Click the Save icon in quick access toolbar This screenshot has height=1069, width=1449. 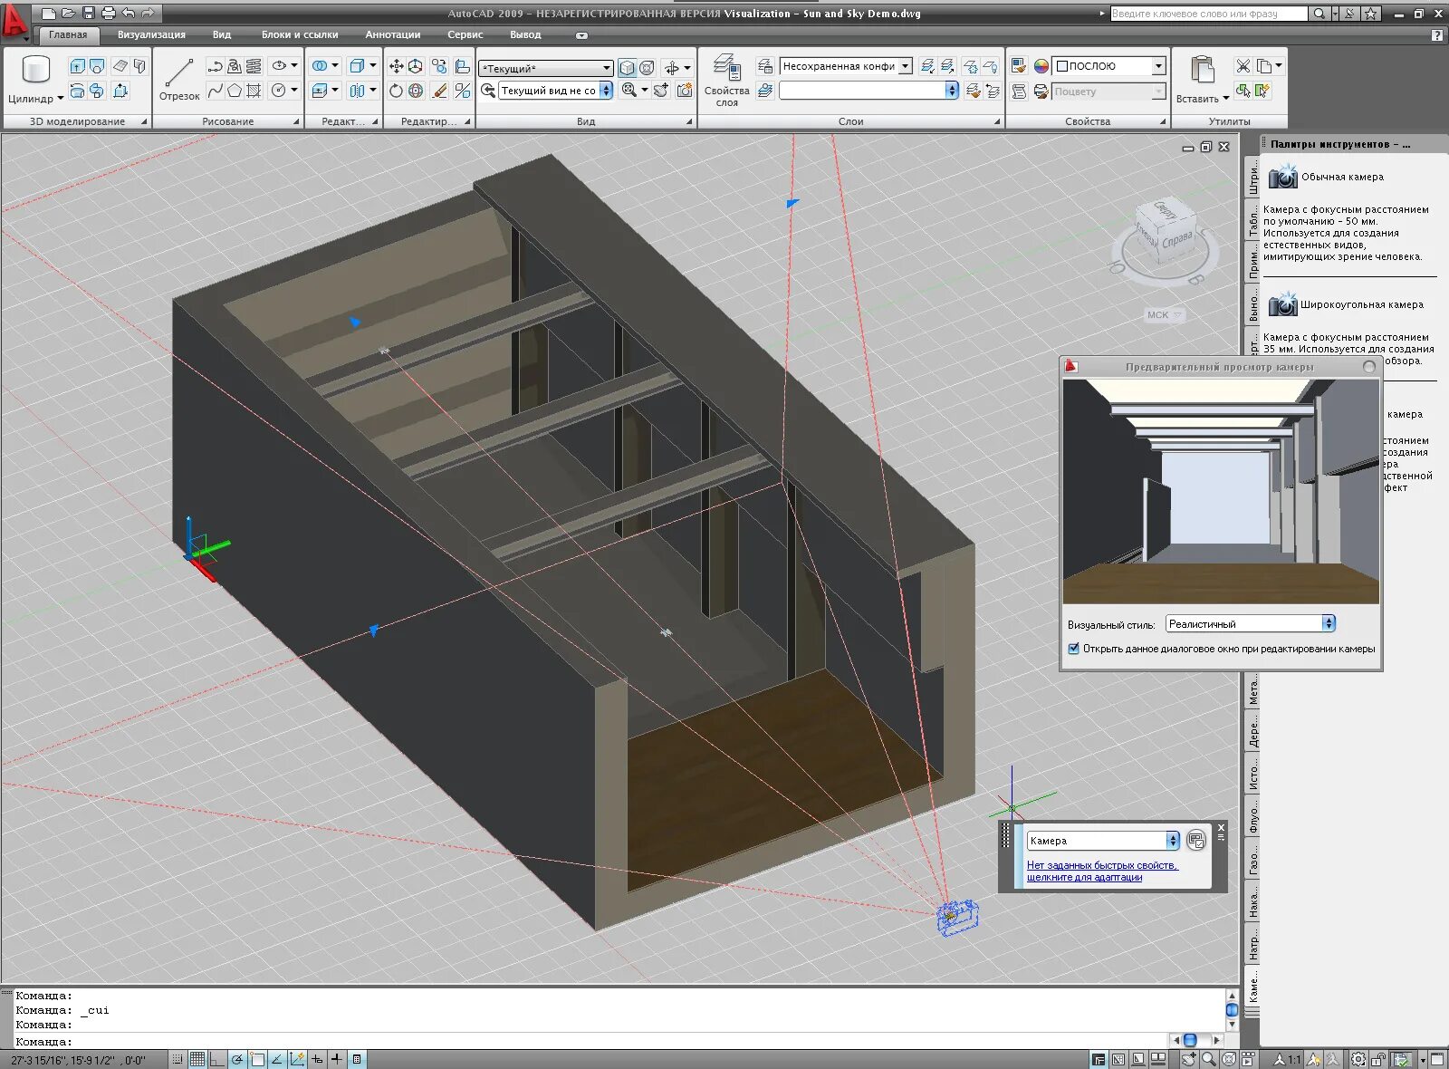tap(88, 13)
